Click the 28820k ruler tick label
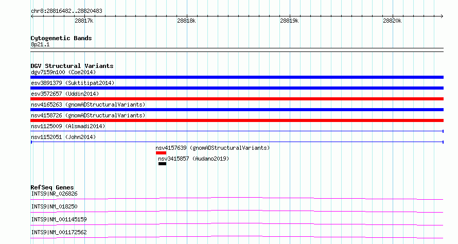Viewport: 458px width, 244px height. click(x=392, y=21)
